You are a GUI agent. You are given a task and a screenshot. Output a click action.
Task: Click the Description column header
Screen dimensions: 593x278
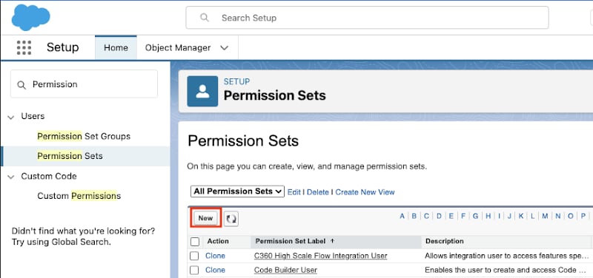(x=444, y=241)
